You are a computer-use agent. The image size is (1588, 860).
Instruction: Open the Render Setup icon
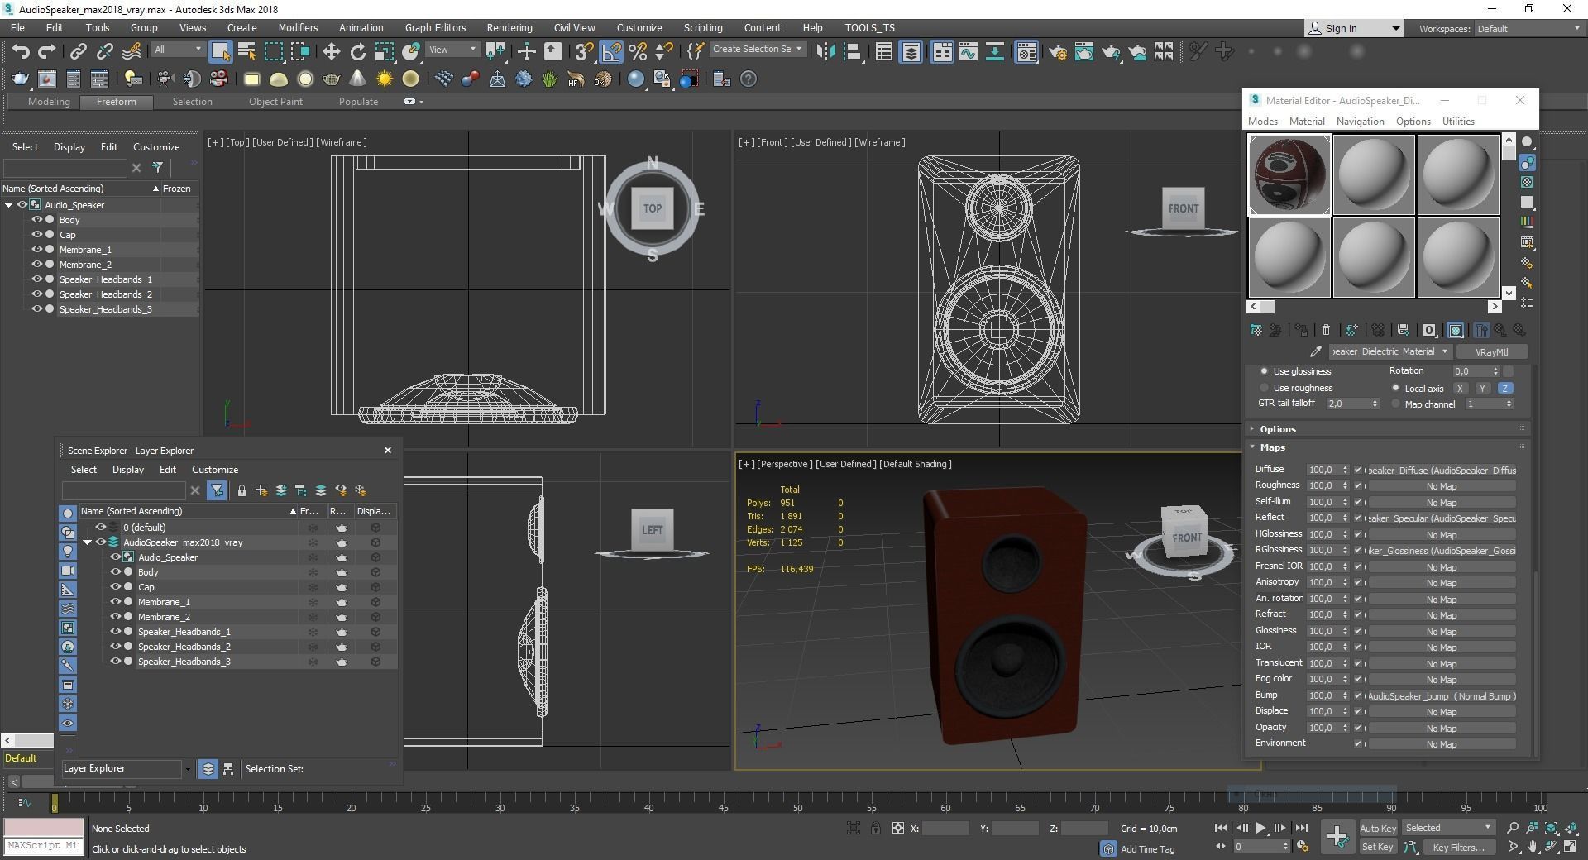click(x=1059, y=51)
